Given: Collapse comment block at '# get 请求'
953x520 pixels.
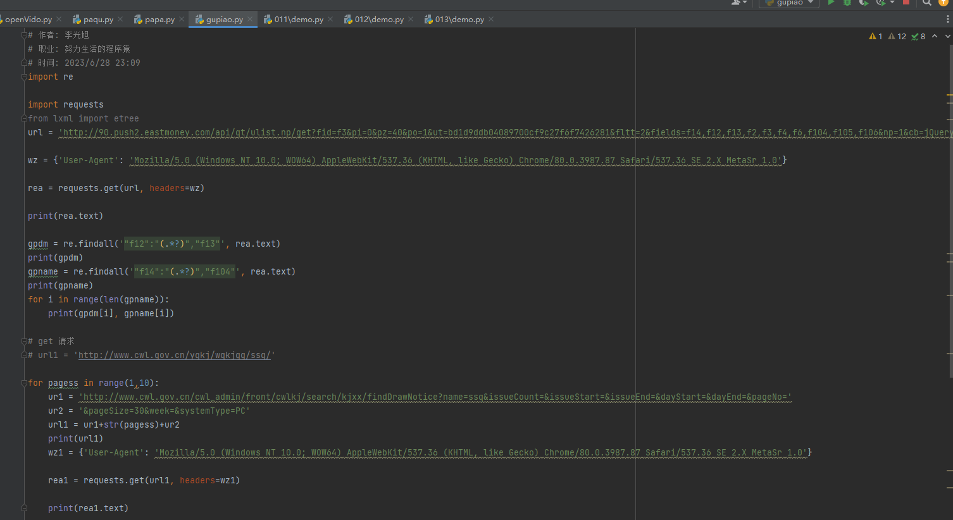Looking at the screenshot, I should coord(24,341).
